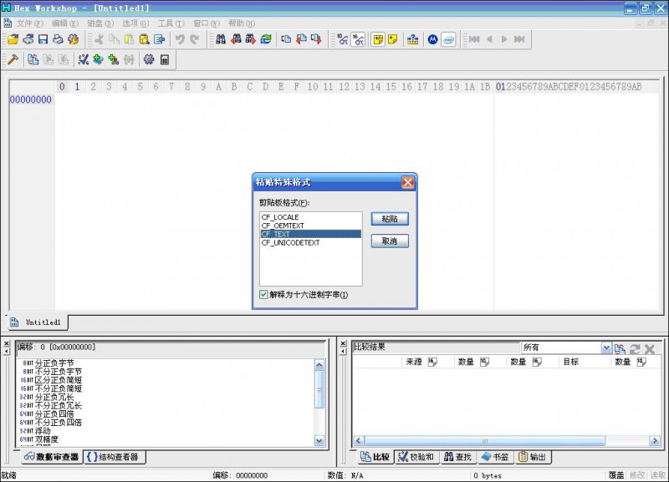Switch to decimal offset glasses icon
Viewport: 669px width, 482px height.
click(x=342, y=39)
